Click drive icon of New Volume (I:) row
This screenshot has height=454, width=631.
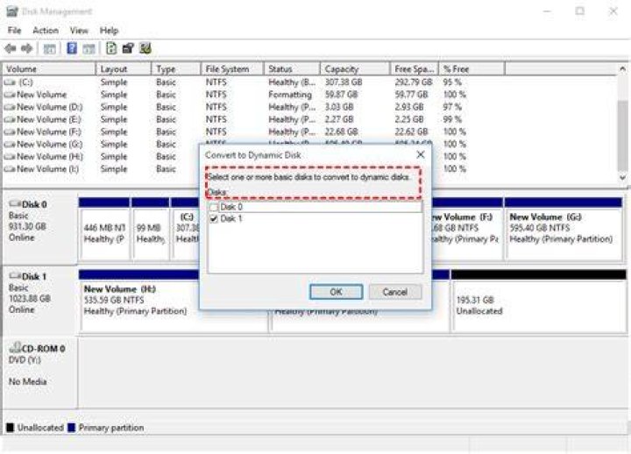(10, 169)
